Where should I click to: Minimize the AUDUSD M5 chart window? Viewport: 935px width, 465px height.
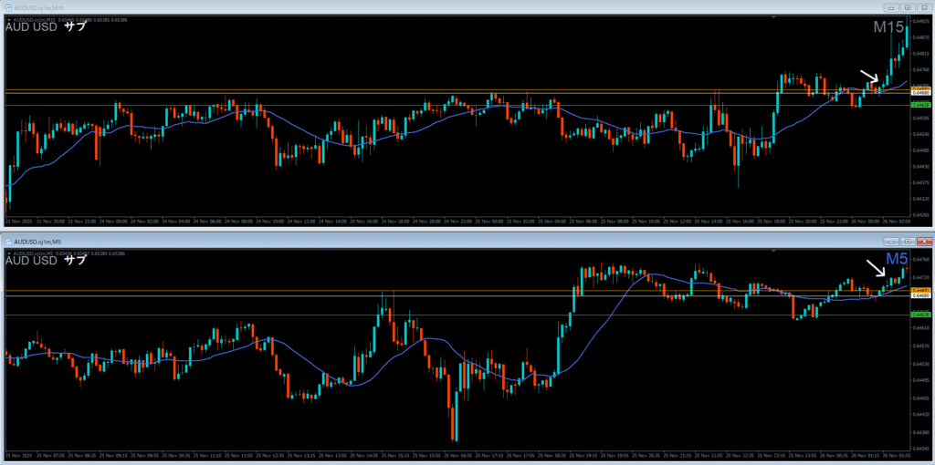[x=891, y=241]
